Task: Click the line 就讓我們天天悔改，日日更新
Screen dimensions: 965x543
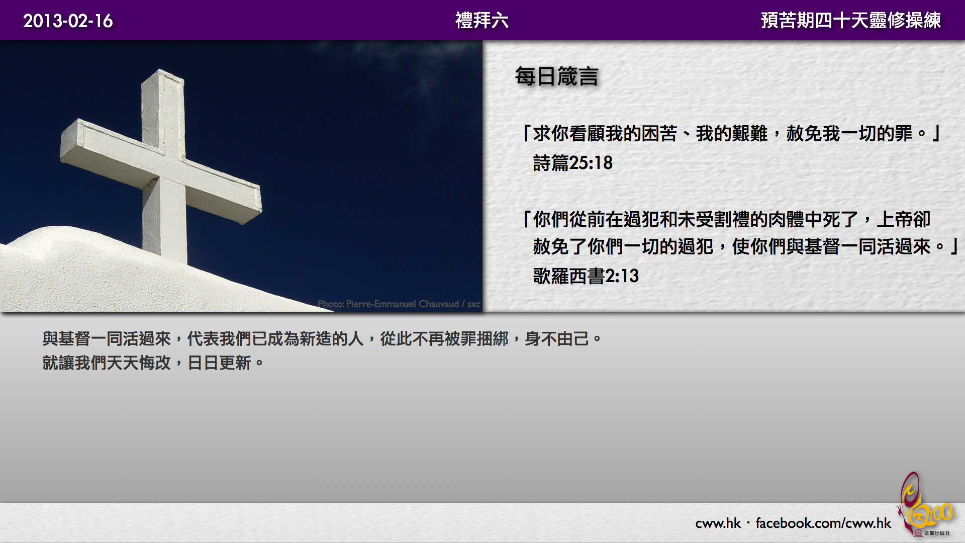Action: coord(153,363)
